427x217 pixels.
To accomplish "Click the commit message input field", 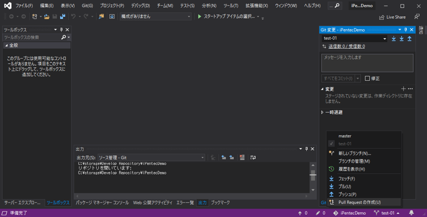I will point(367,63).
